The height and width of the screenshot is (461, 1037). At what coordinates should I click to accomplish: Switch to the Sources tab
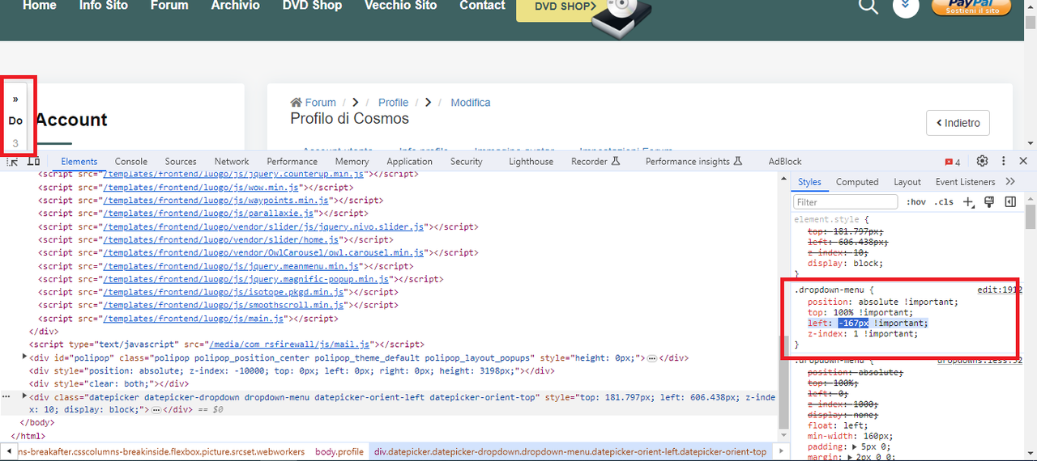tap(181, 162)
